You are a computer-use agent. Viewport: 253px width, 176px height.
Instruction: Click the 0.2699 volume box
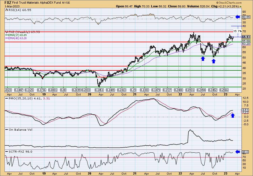[x=76, y=90]
